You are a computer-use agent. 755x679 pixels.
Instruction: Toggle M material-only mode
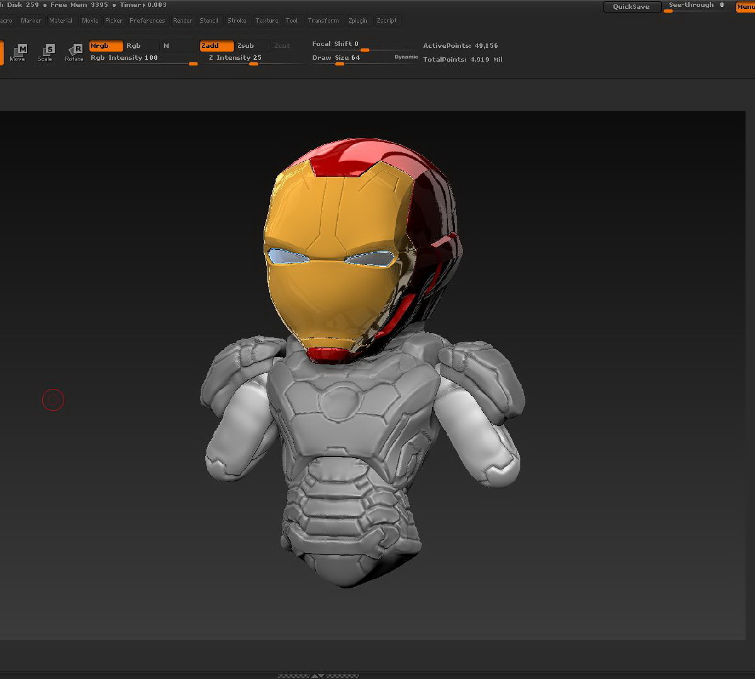[x=179, y=46]
